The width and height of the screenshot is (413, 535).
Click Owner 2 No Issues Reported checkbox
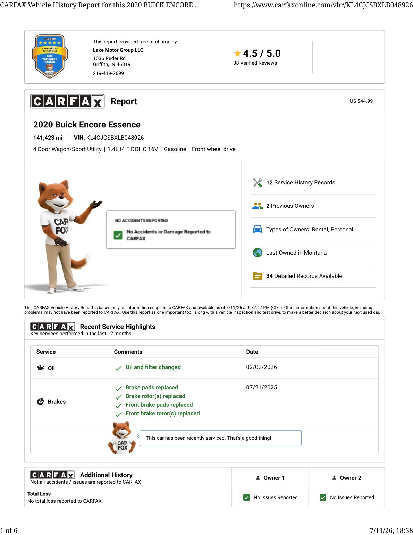323,497
